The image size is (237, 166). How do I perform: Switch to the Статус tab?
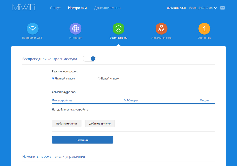click(x=55, y=8)
